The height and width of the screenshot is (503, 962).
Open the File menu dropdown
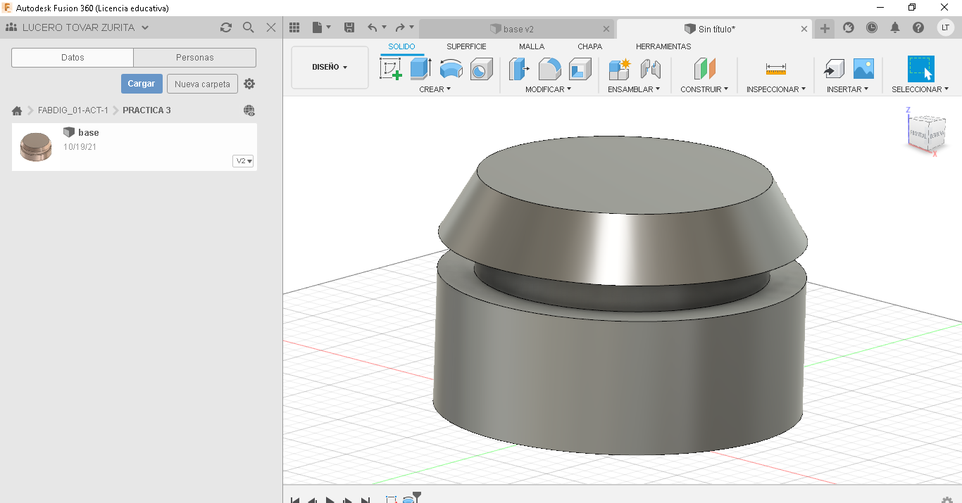click(x=322, y=27)
